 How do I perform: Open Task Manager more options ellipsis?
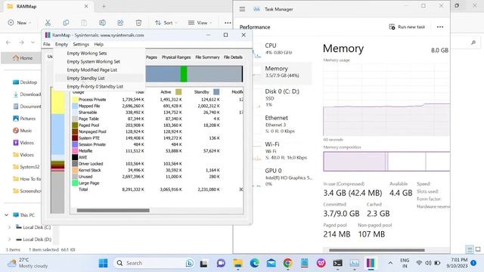click(440, 27)
